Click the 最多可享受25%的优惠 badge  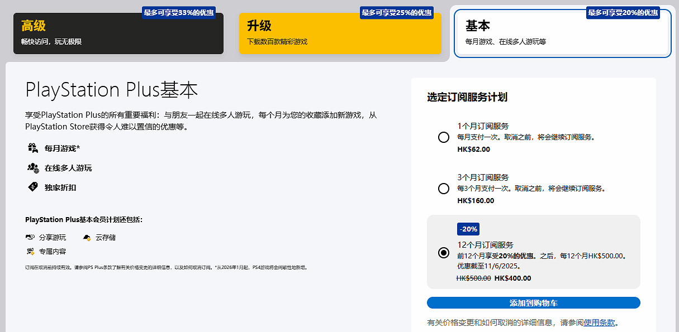397,12
